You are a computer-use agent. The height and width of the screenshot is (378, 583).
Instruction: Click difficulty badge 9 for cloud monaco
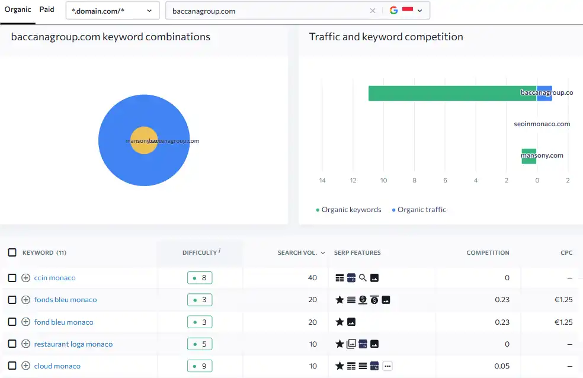pyautogui.click(x=200, y=366)
